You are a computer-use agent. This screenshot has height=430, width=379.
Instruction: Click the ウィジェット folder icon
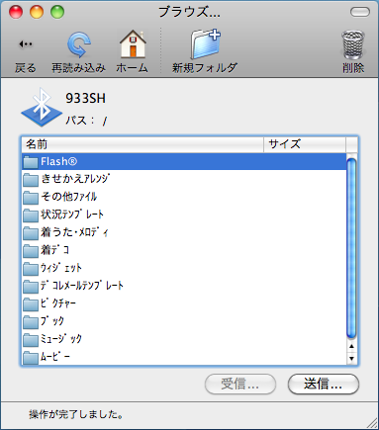click(x=31, y=269)
